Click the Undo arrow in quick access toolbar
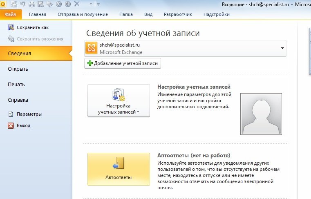The height and width of the screenshot is (199, 311). pos(23,4)
